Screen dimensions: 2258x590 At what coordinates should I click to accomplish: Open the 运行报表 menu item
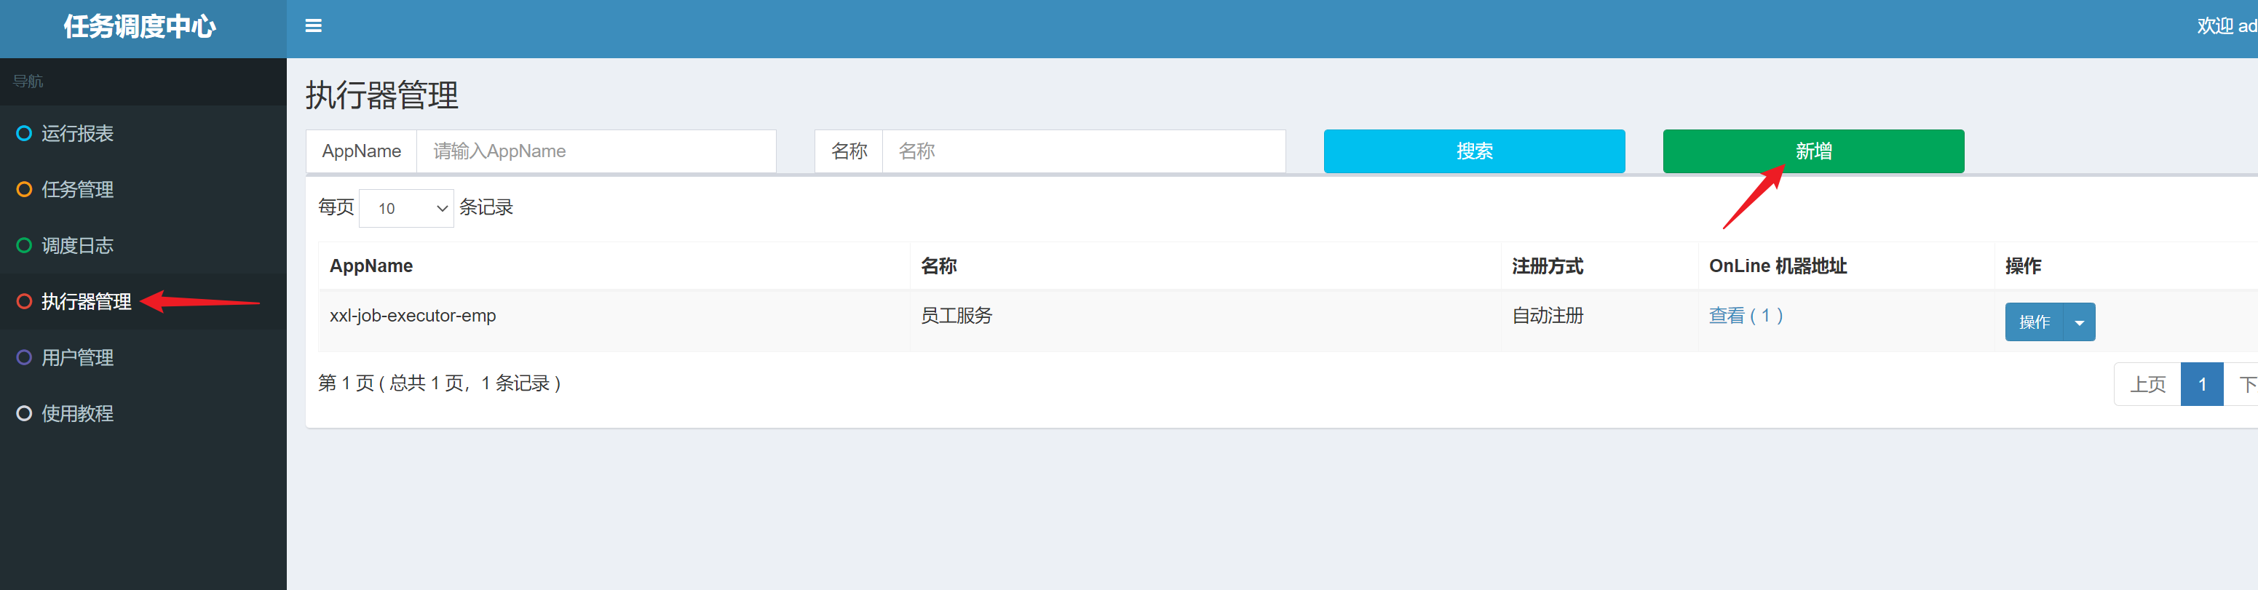coord(77,133)
